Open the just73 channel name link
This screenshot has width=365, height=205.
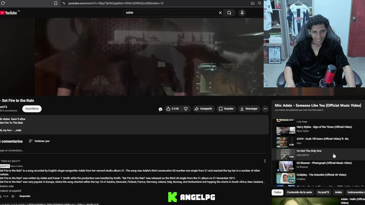(3, 107)
